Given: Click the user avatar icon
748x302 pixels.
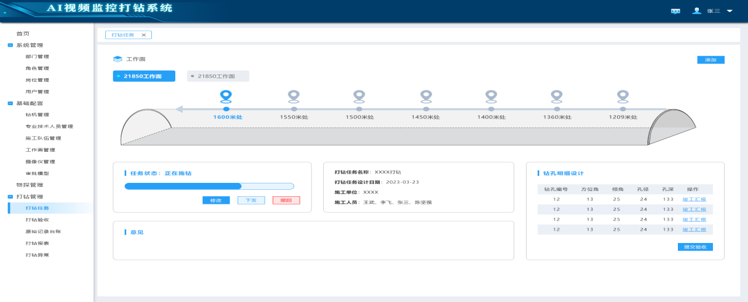Looking at the screenshot, I should (x=696, y=11).
